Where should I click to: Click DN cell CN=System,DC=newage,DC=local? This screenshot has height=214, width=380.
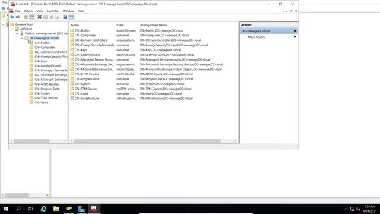click(161, 84)
